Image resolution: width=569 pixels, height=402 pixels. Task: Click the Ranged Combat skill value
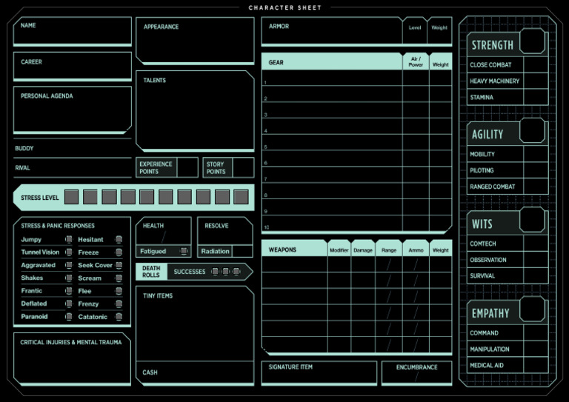point(536,187)
